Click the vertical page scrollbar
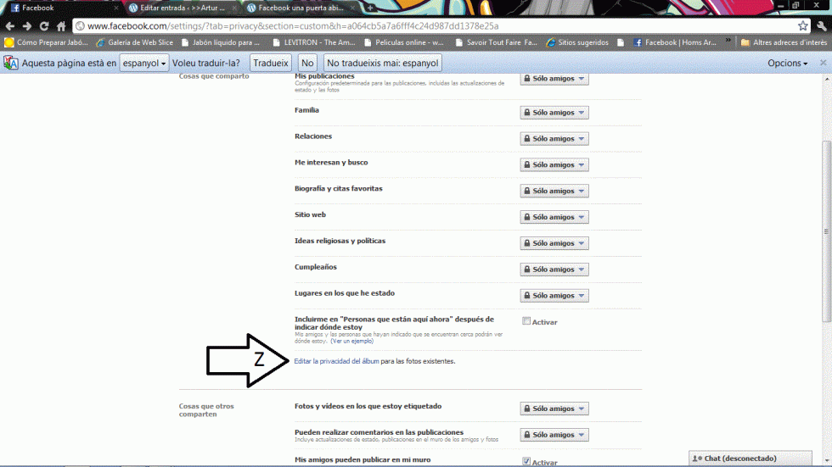Image resolution: width=832 pixels, height=467 pixels. pos(826,231)
